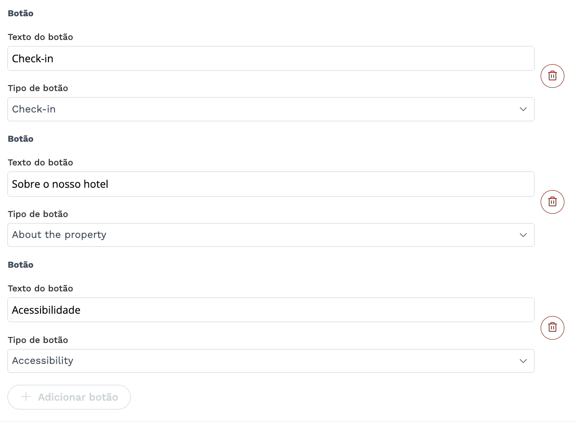
Task: Focus the Check-in button text field
Action: point(271,59)
